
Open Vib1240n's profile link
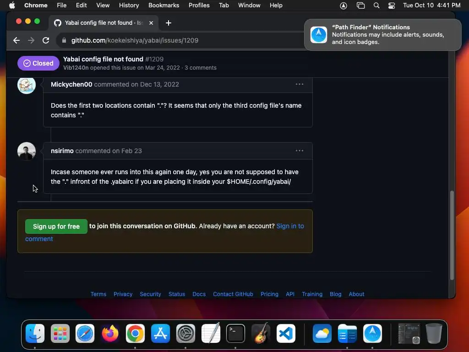coord(76,68)
